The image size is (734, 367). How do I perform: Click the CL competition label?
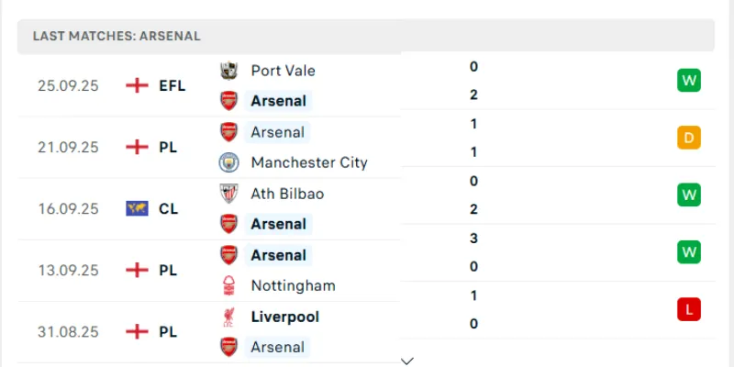click(168, 208)
